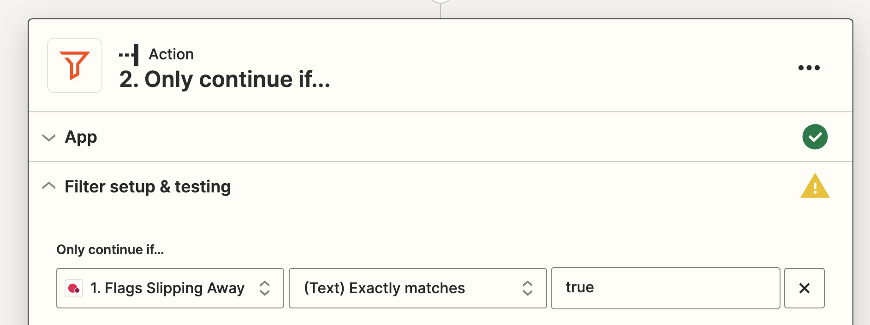
Task: Click the Only continue if... label above the filter row
Action: point(110,250)
